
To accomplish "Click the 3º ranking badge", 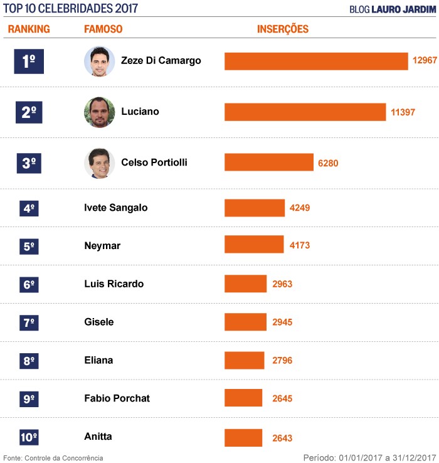I will (29, 163).
